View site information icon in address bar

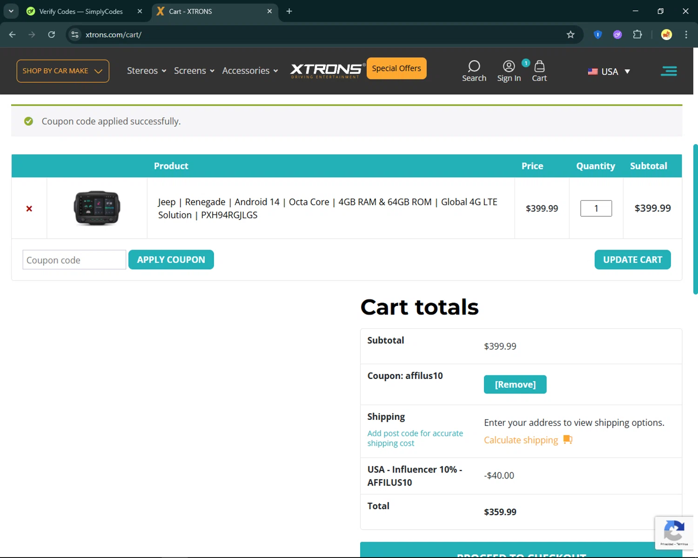[75, 34]
